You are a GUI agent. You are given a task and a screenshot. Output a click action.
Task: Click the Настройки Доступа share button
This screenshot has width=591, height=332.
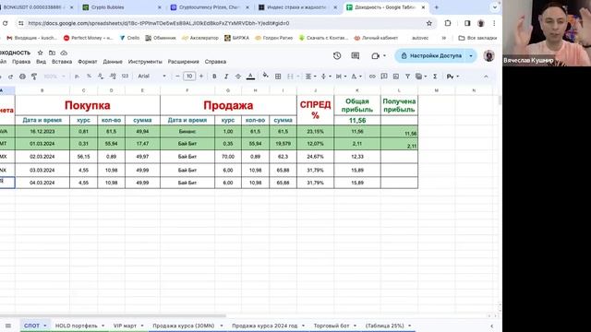[x=432, y=55]
